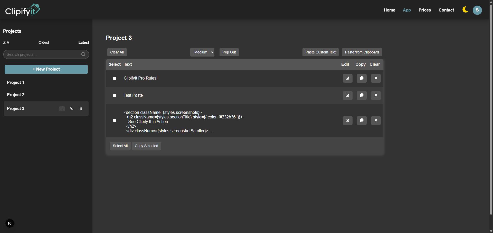Select the 'Test Paste' row checkbox
Image resolution: width=493 pixels, height=233 pixels.
[x=115, y=96]
